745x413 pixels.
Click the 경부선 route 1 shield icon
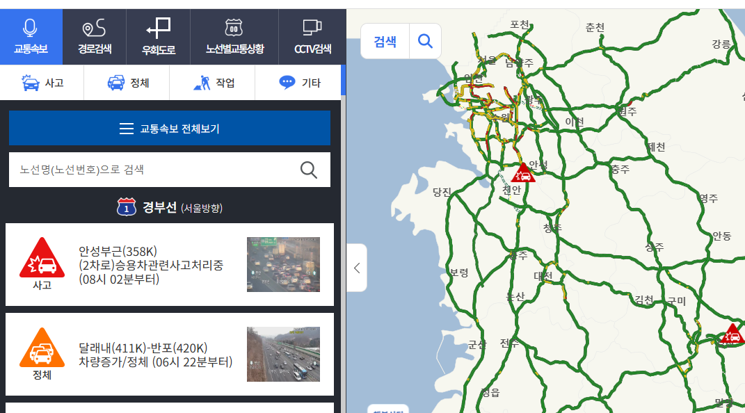(x=127, y=207)
